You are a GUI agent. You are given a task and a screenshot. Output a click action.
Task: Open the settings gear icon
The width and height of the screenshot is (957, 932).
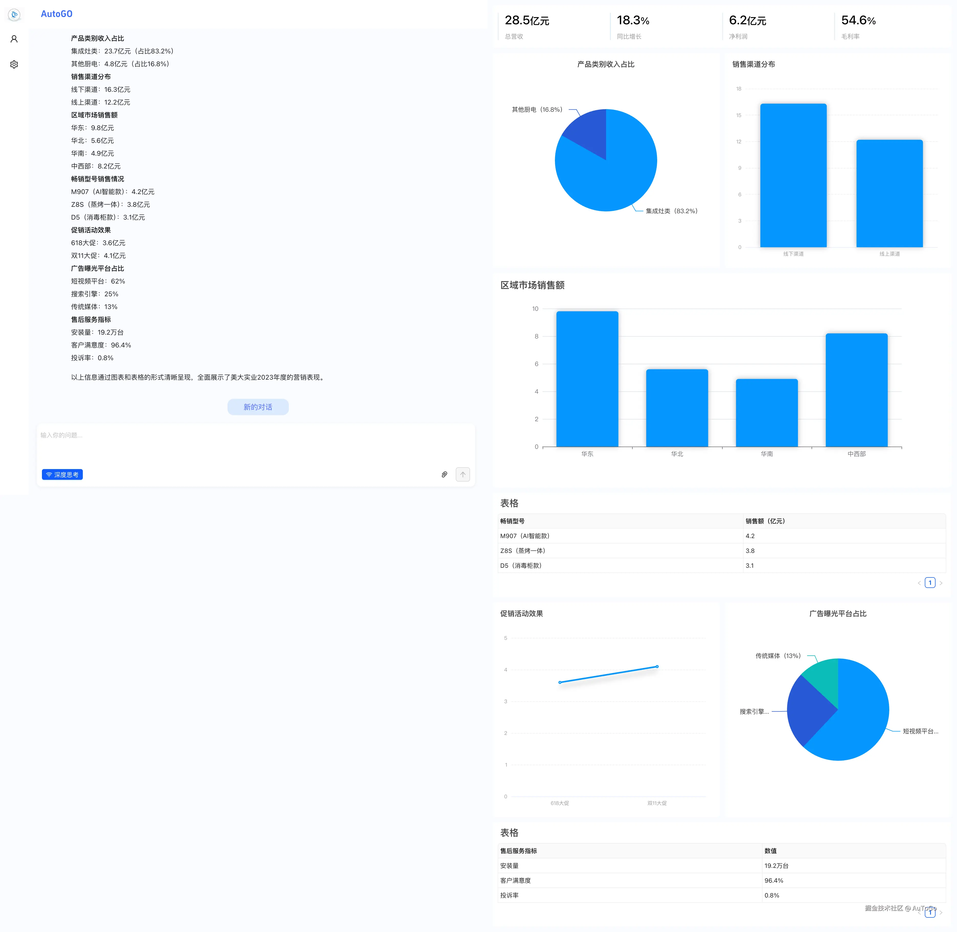[14, 65]
